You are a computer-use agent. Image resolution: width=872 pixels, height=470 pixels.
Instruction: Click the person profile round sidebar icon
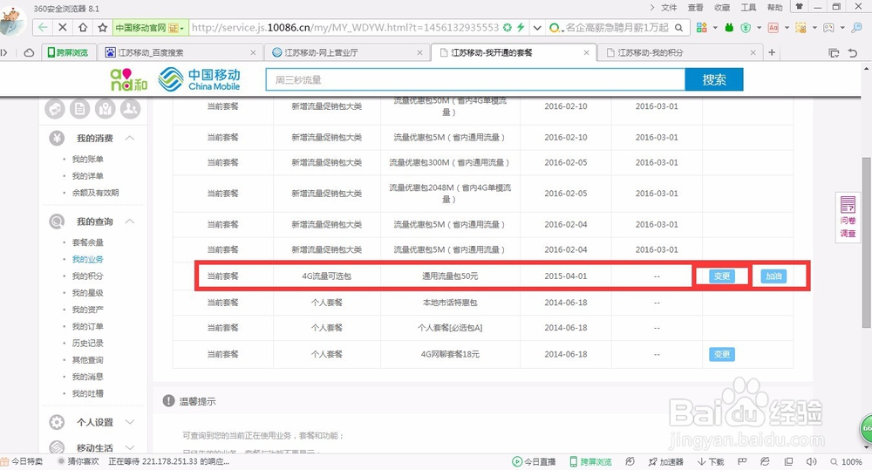pyautogui.click(x=131, y=108)
